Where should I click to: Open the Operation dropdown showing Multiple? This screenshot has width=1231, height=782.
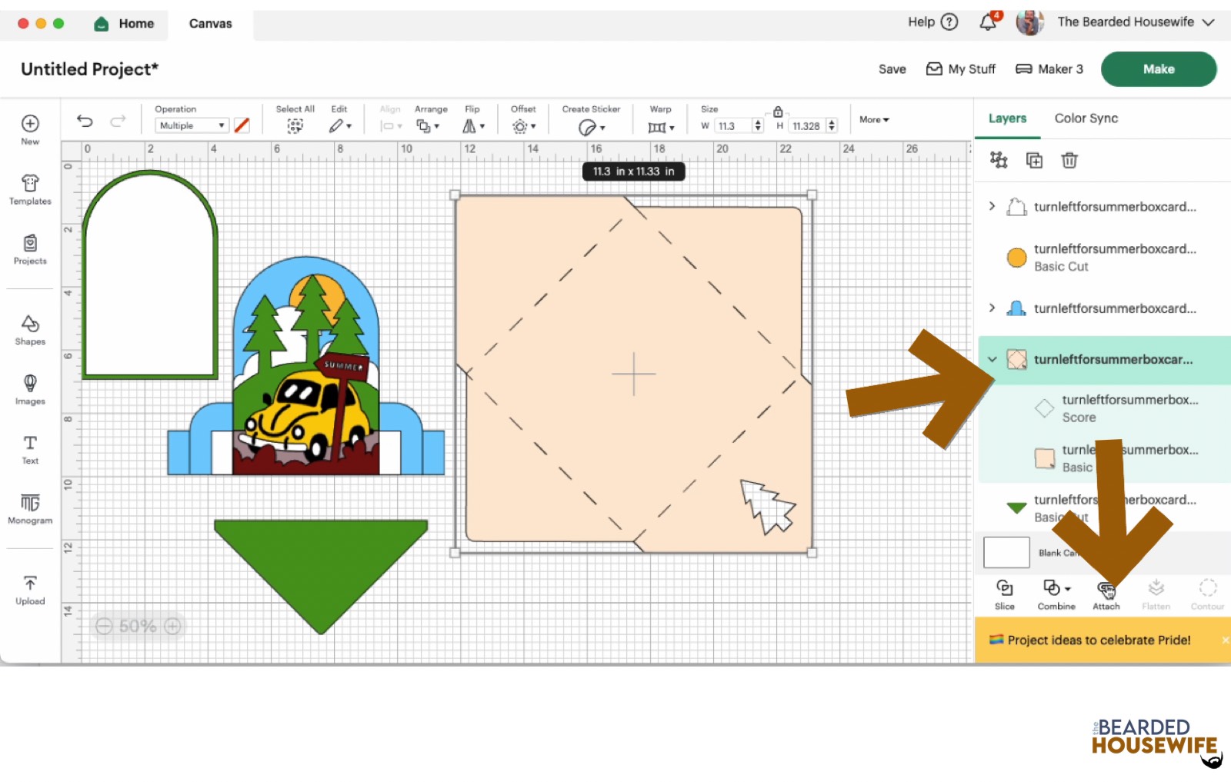pyautogui.click(x=192, y=125)
